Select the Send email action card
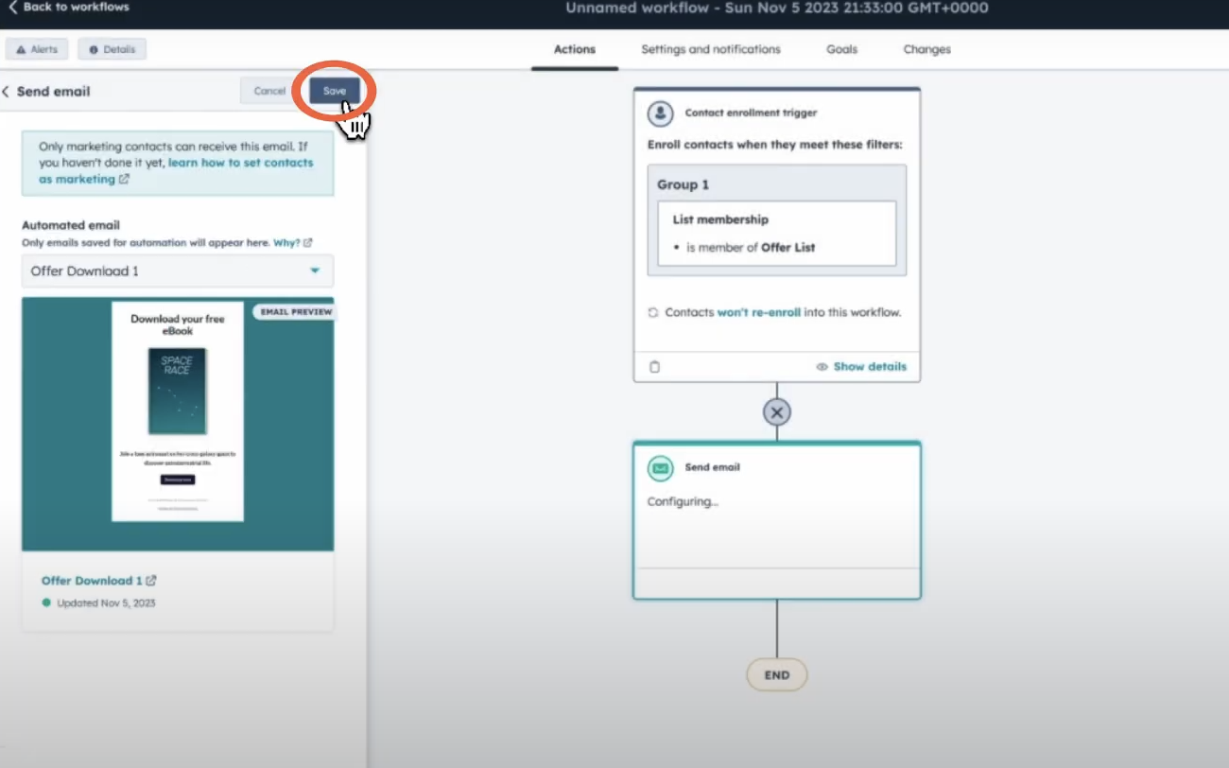Viewport: 1229px width, 768px height. pyautogui.click(x=777, y=520)
